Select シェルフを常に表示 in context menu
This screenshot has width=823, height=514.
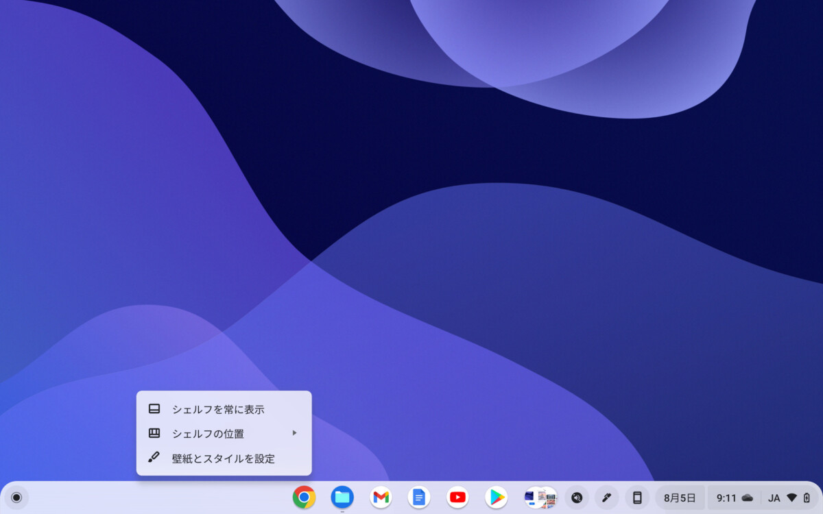(x=224, y=409)
